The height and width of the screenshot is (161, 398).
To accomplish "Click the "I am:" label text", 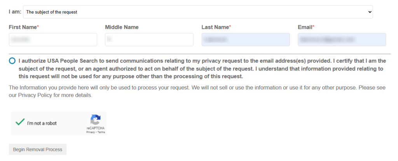I will [15, 12].
